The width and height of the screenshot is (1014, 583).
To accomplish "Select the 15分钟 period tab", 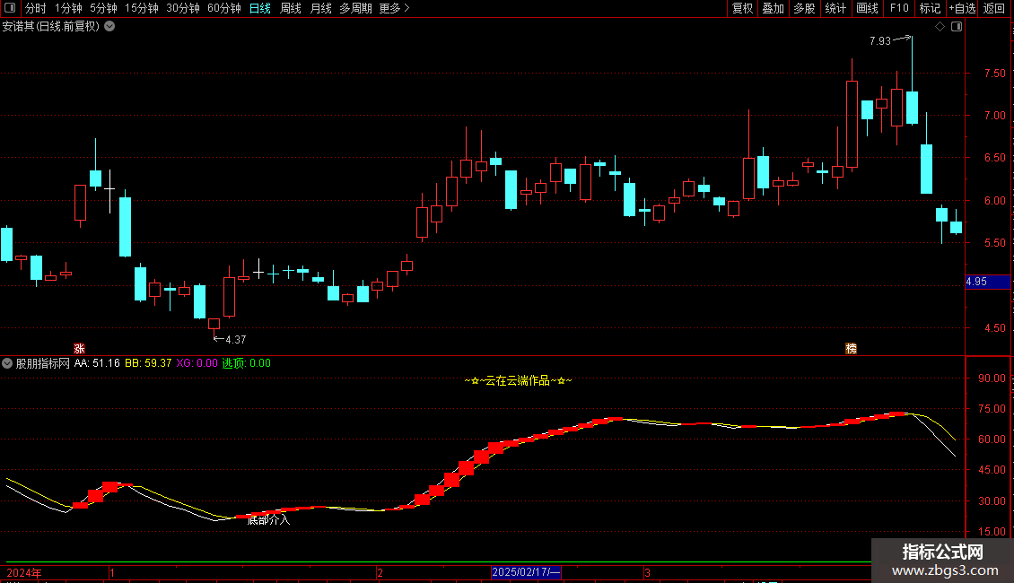I will coord(142,8).
